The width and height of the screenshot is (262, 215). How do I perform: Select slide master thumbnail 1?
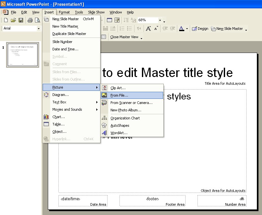22,55
